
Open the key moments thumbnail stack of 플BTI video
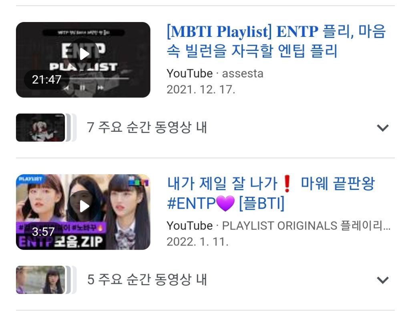[46, 280]
